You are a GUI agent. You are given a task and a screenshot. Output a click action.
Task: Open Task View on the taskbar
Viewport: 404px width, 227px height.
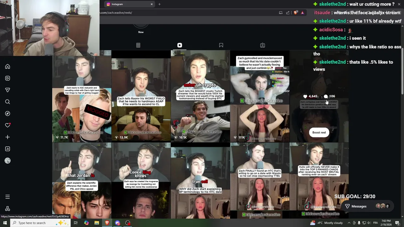point(76,223)
